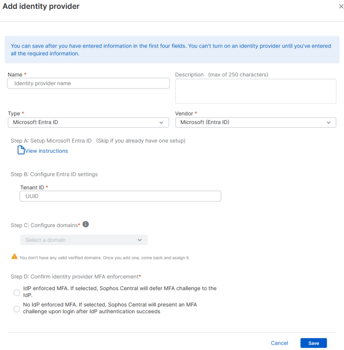Select IdP enforced MFA radio option
This screenshot has height=350, width=344.
[x=17, y=292]
